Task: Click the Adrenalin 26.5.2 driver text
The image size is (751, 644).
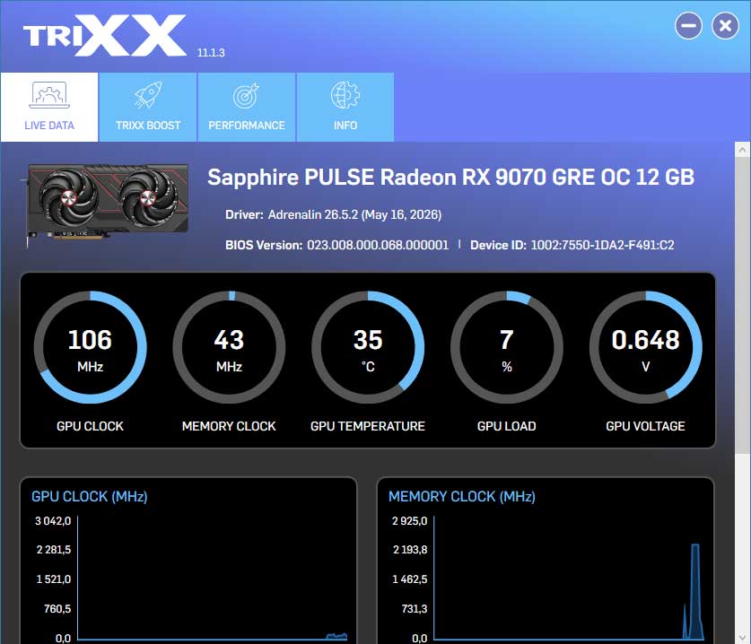Action: point(354,214)
